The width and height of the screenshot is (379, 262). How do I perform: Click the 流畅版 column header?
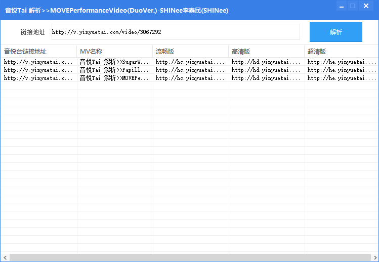pyautogui.click(x=190, y=52)
